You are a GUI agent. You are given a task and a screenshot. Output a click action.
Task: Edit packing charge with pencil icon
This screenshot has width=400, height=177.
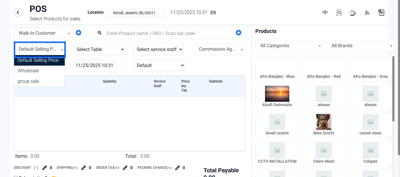click(177, 168)
